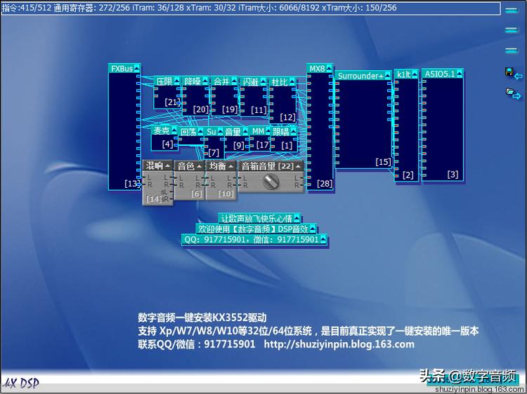
Task: Click the lowest cyan double-bar button above save
Action: coord(512,50)
